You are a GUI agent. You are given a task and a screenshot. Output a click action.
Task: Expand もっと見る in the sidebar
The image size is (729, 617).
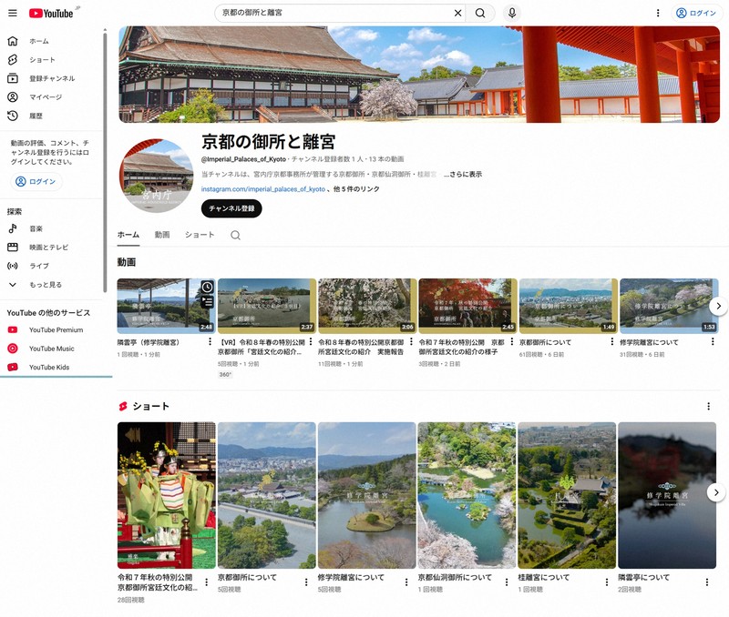coord(45,284)
